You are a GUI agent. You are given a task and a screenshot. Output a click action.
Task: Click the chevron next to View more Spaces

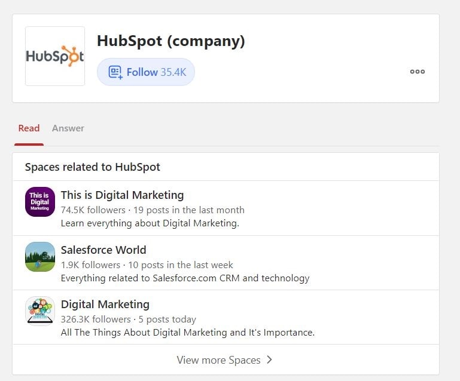pyautogui.click(x=269, y=360)
